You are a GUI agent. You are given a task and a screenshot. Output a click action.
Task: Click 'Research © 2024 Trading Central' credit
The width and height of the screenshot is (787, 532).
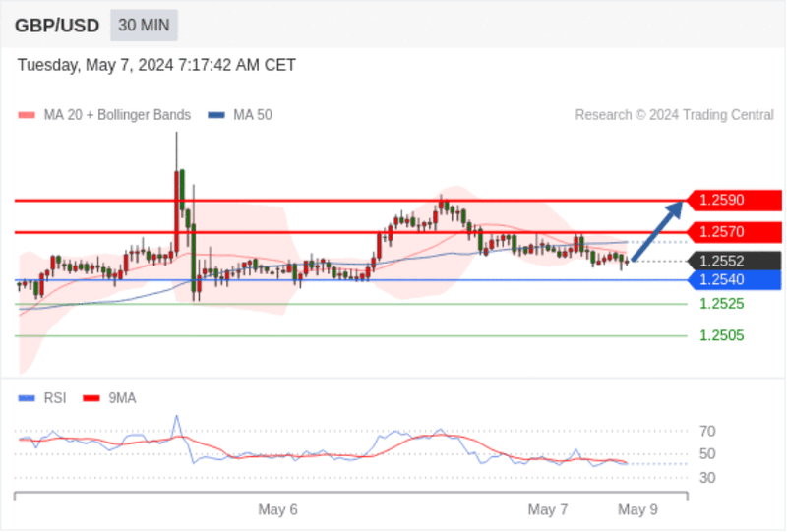click(674, 115)
